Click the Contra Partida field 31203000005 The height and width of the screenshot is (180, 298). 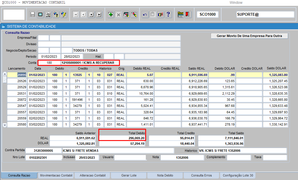click(43, 151)
